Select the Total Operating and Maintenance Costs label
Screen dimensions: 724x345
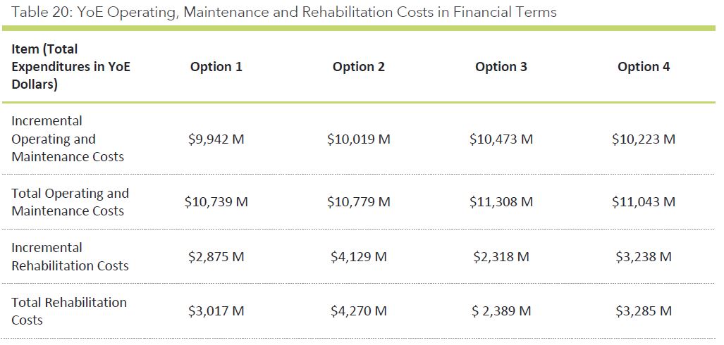coord(70,202)
